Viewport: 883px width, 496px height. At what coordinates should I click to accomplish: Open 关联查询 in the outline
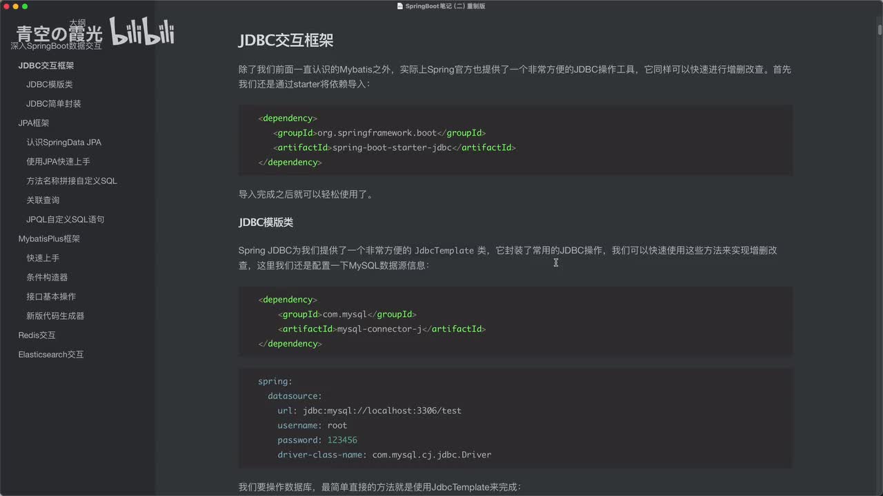pyautogui.click(x=43, y=200)
